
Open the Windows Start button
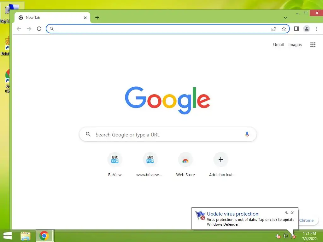8,236
